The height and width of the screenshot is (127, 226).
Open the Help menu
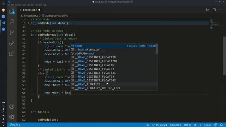coord(44,5)
